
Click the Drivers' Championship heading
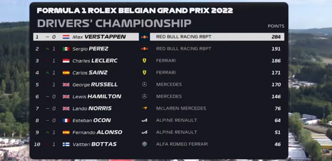pos(114,23)
